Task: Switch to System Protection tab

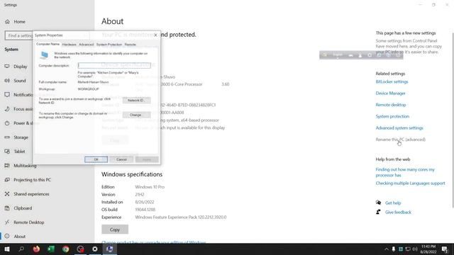Action: [x=109, y=45]
